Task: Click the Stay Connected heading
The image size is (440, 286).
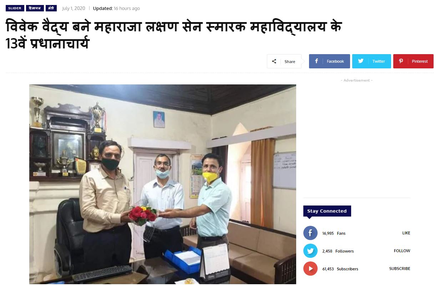Action: coord(327,211)
